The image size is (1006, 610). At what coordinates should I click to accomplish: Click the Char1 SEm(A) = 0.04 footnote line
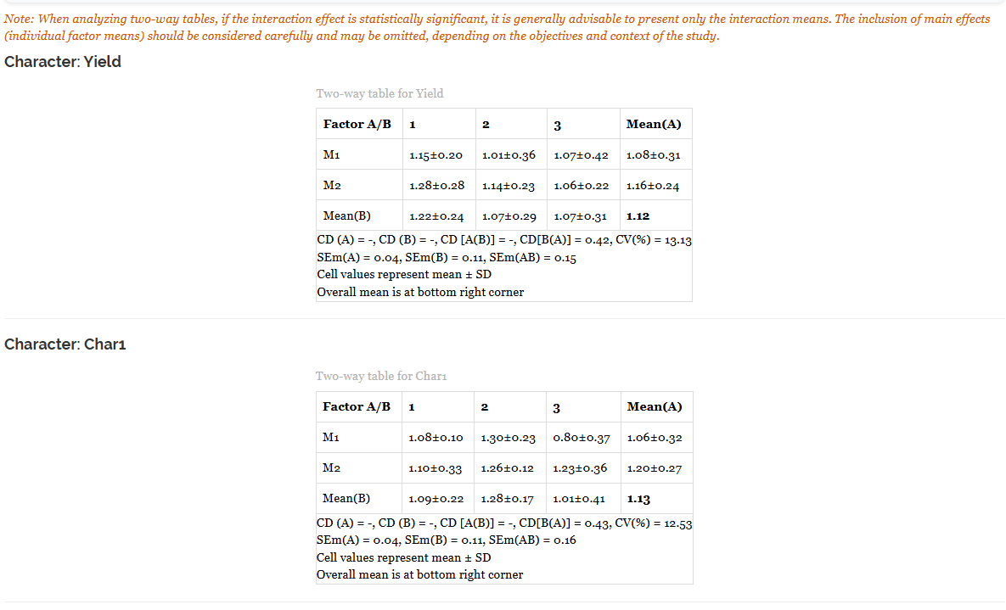click(447, 540)
